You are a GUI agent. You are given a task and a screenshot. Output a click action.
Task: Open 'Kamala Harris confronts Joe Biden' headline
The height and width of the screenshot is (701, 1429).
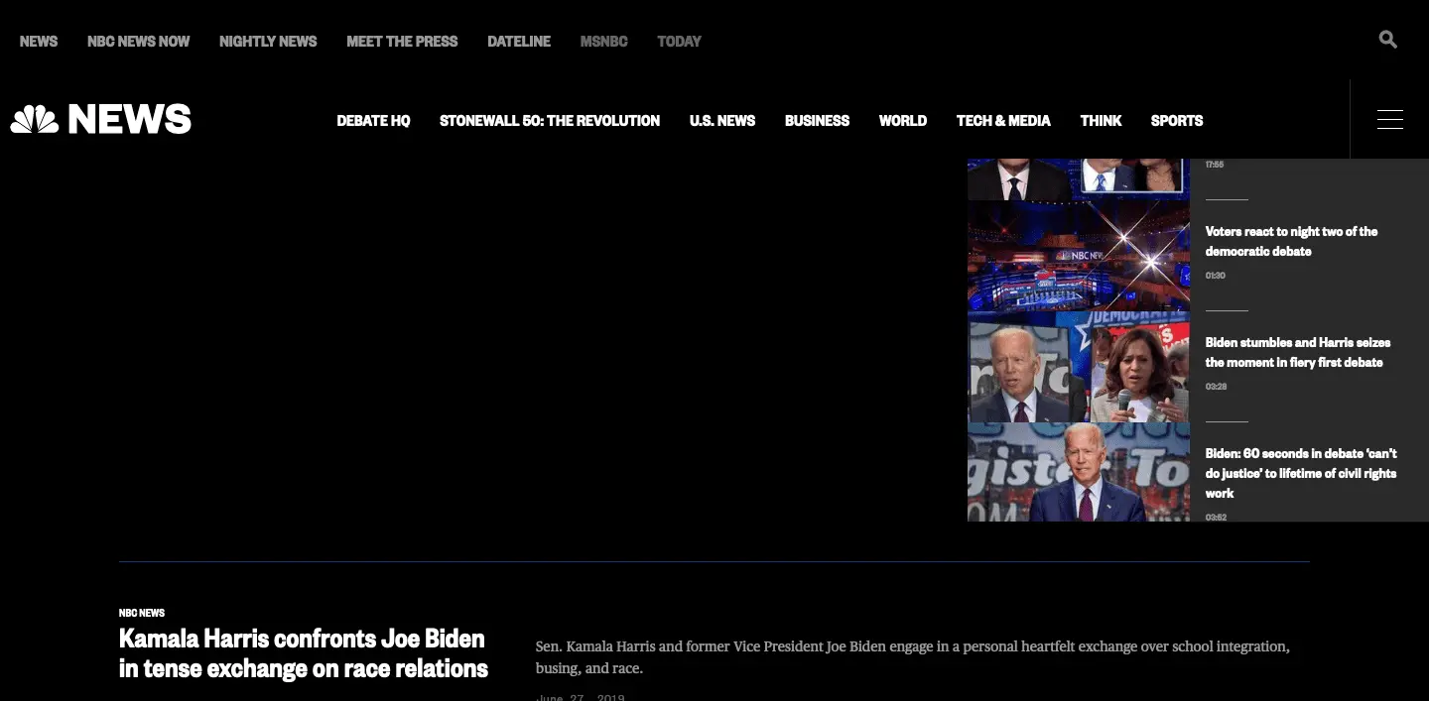(x=304, y=652)
